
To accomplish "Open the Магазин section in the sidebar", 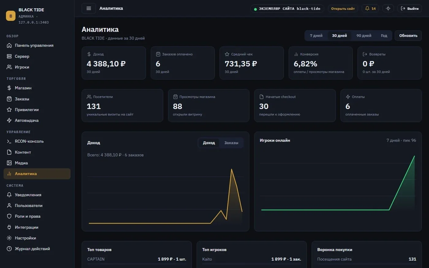I will tap(37, 88).
